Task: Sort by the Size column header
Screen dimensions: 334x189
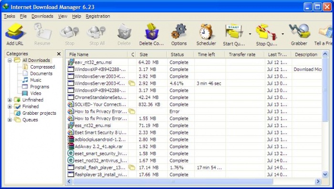Action: 152,54
